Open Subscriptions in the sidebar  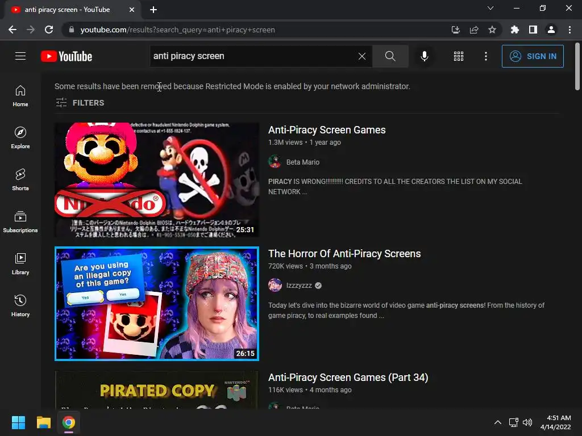click(20, 222)
